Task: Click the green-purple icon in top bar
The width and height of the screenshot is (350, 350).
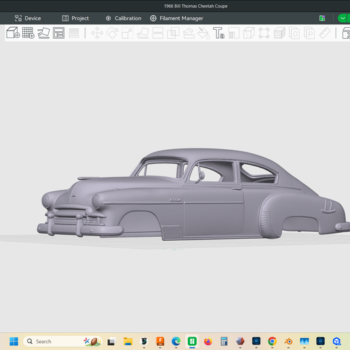Action: [x=322, y=18]
